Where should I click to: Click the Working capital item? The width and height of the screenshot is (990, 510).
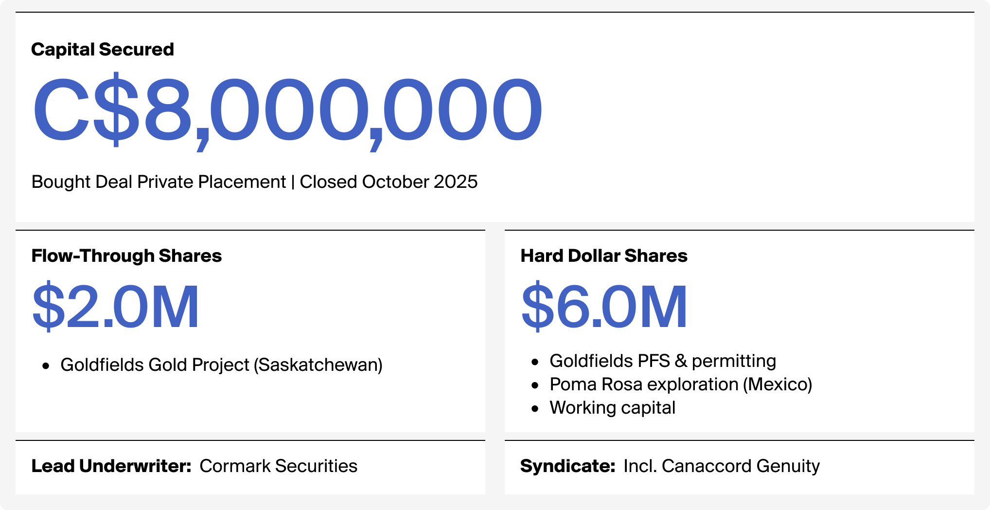tap(612, 408)
